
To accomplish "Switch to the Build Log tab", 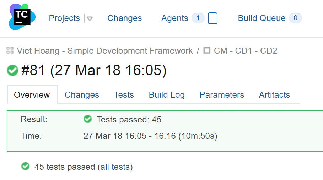I will (167, 95).
